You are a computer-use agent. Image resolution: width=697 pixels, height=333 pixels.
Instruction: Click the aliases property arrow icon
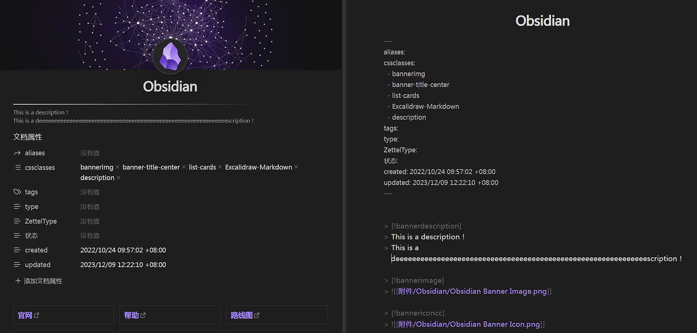(x=17, y=152)
